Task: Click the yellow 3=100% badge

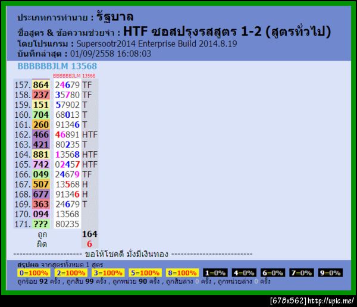Action: (108, 273)
